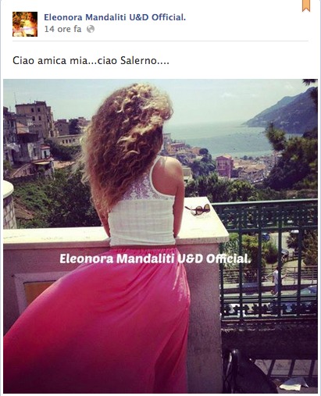The height and width of the screenshot is (396, 321).
Task: Open the Eleonora Mandaliti U&D Official page link
Action: point(115,17)
